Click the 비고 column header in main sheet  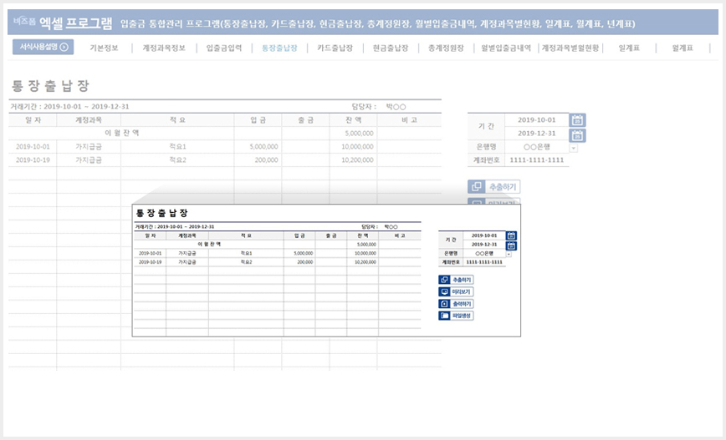[x=409, y=119]
